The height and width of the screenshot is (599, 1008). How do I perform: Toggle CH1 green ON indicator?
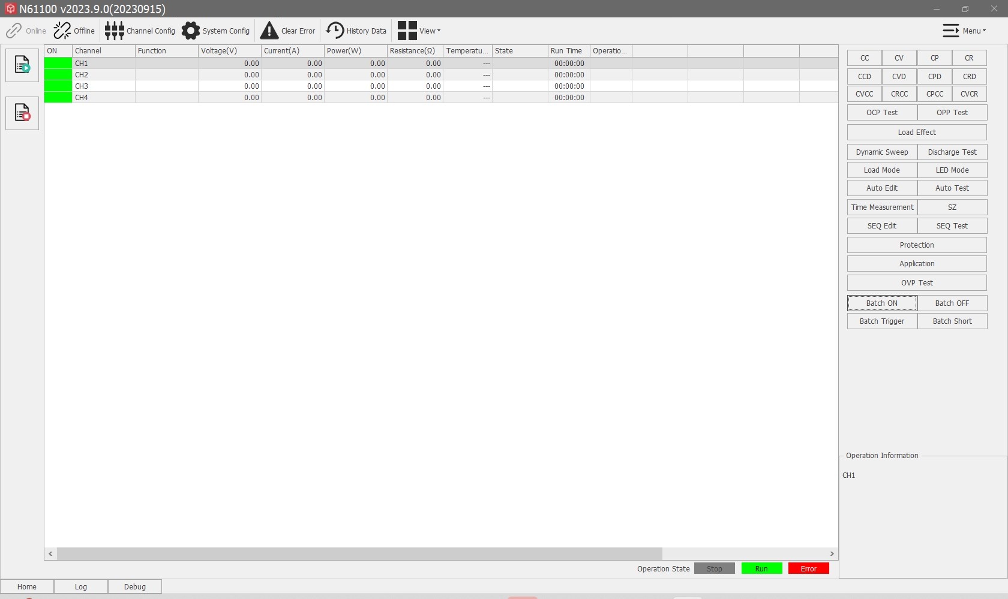(58, 63)
